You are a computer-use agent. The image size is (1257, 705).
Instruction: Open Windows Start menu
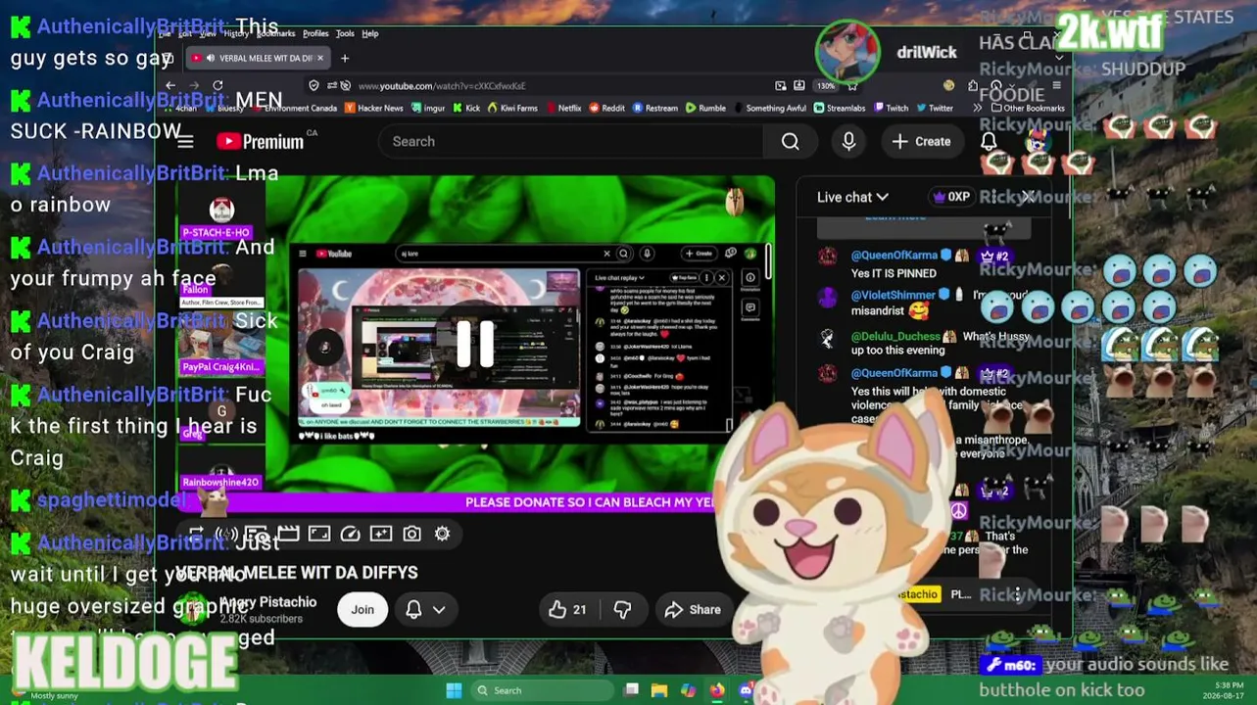point(454,690)
